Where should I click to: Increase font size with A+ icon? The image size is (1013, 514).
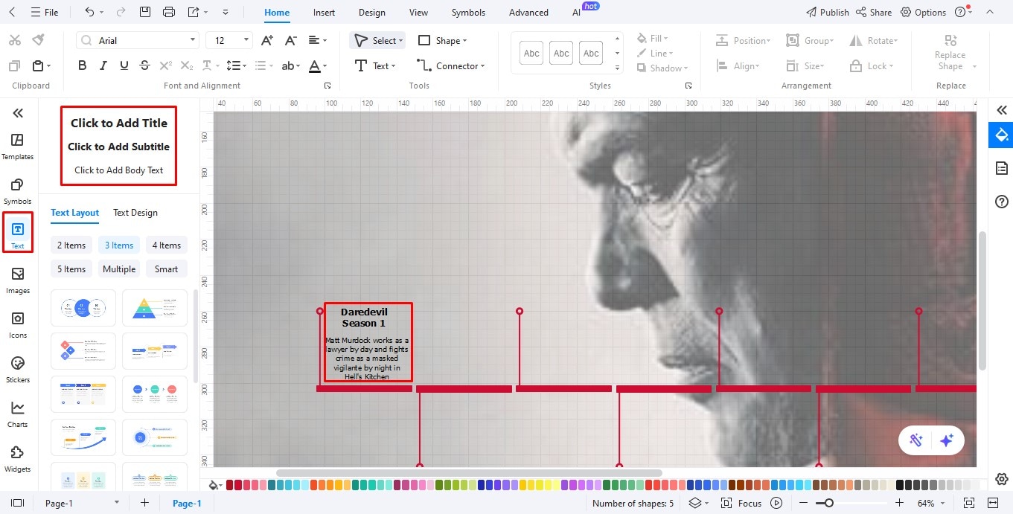[266, 40]
